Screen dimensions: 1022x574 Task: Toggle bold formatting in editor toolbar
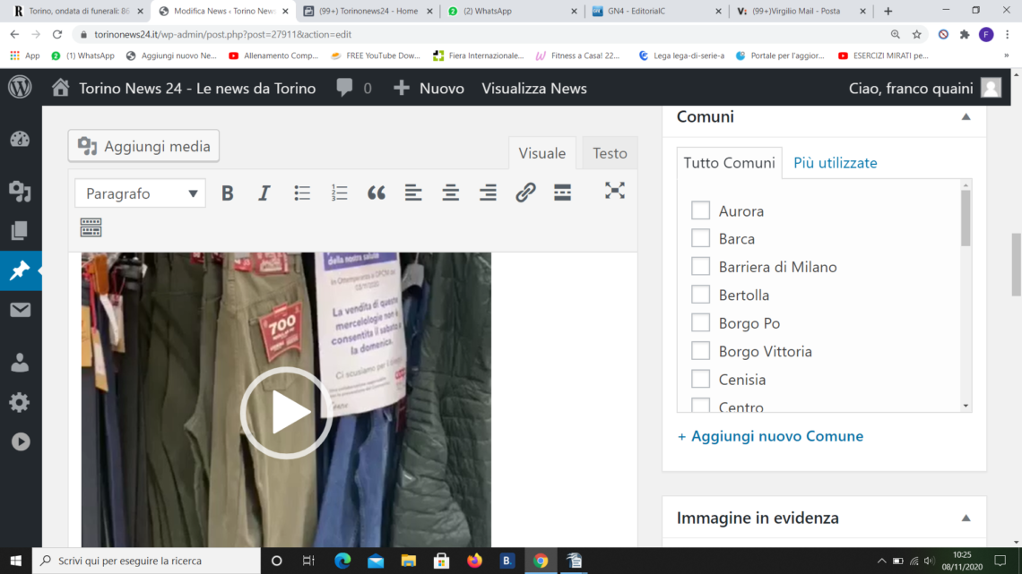[228, 193]
